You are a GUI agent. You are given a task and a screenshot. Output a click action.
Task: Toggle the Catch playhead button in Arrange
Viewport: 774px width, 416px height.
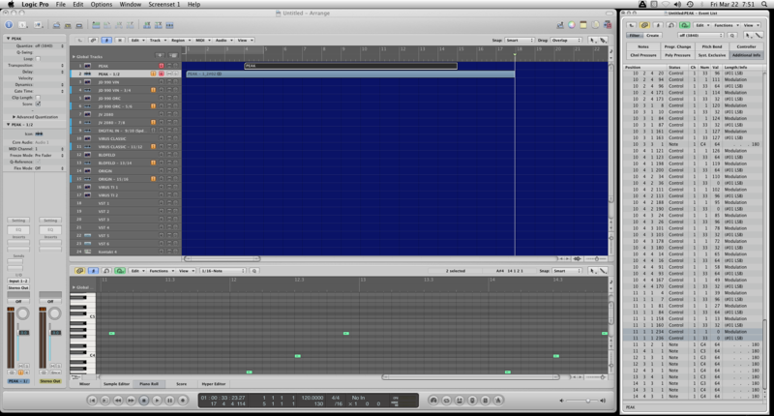[x=106, y=40]
